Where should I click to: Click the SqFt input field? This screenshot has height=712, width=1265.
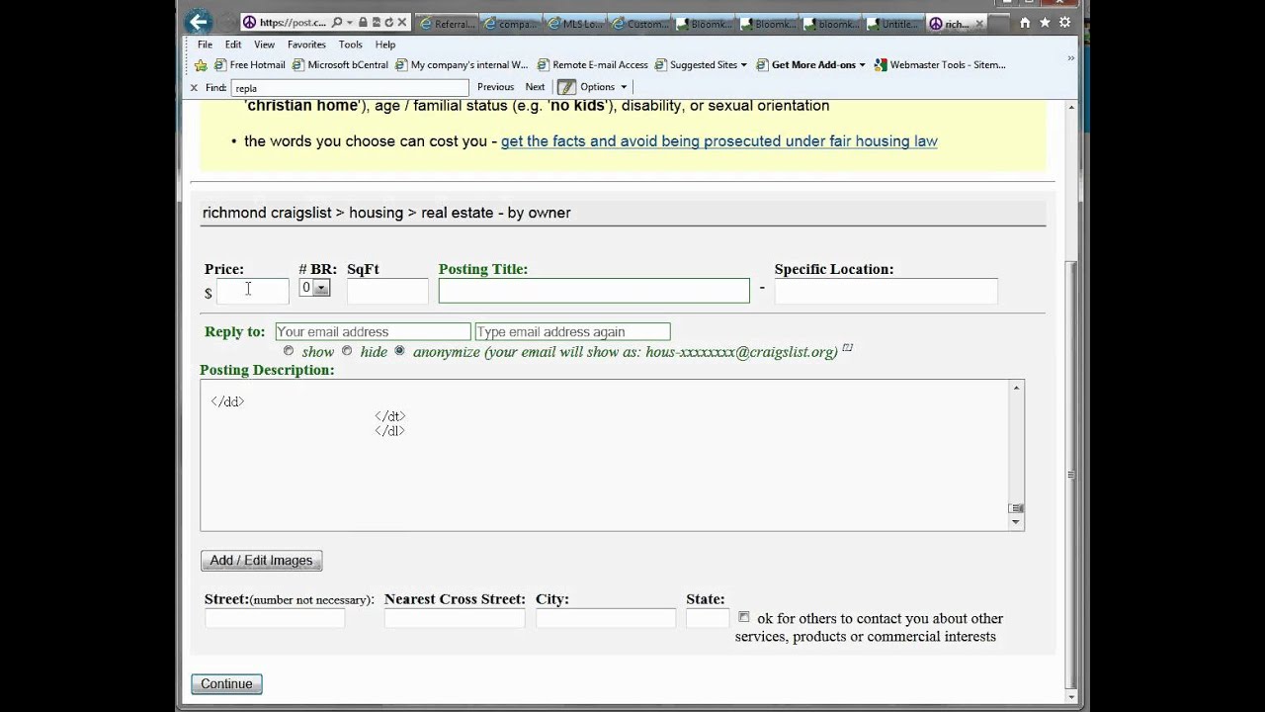pos(387,291)
